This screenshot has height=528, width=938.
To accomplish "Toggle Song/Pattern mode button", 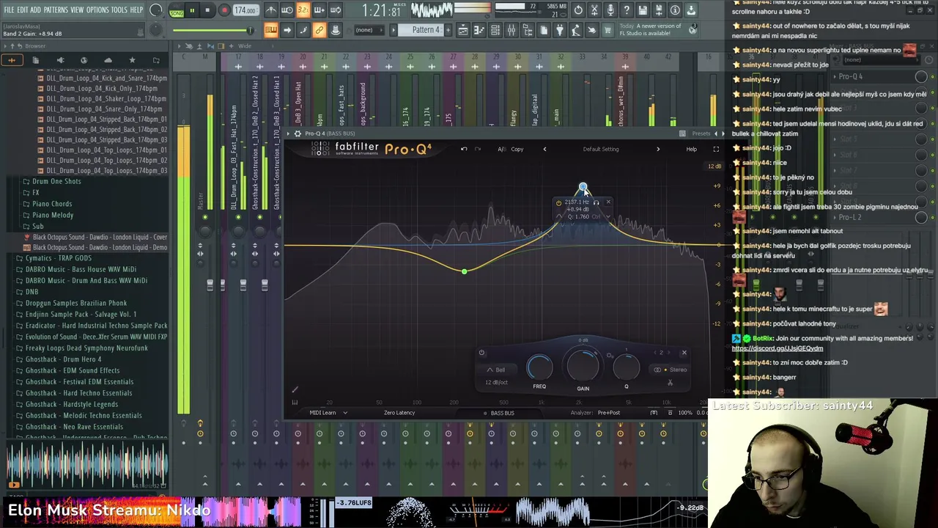I will (177, 10).
